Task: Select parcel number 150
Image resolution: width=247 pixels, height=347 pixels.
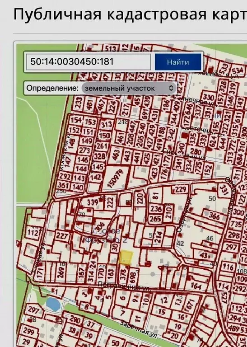Action: (x=104, y=136)
